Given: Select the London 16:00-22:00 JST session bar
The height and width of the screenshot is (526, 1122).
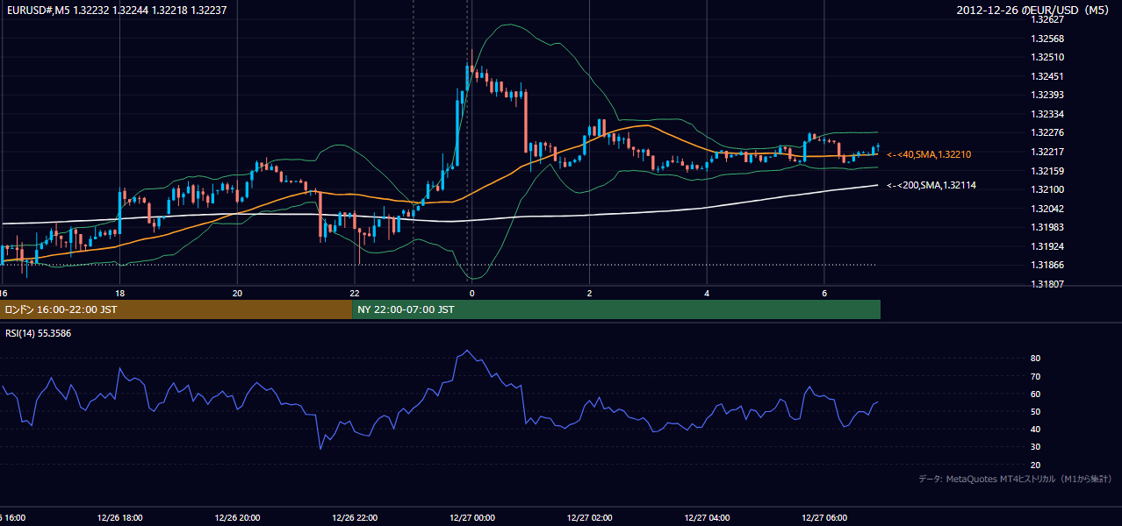Looking at the screenshot, I should click(176, 309).
